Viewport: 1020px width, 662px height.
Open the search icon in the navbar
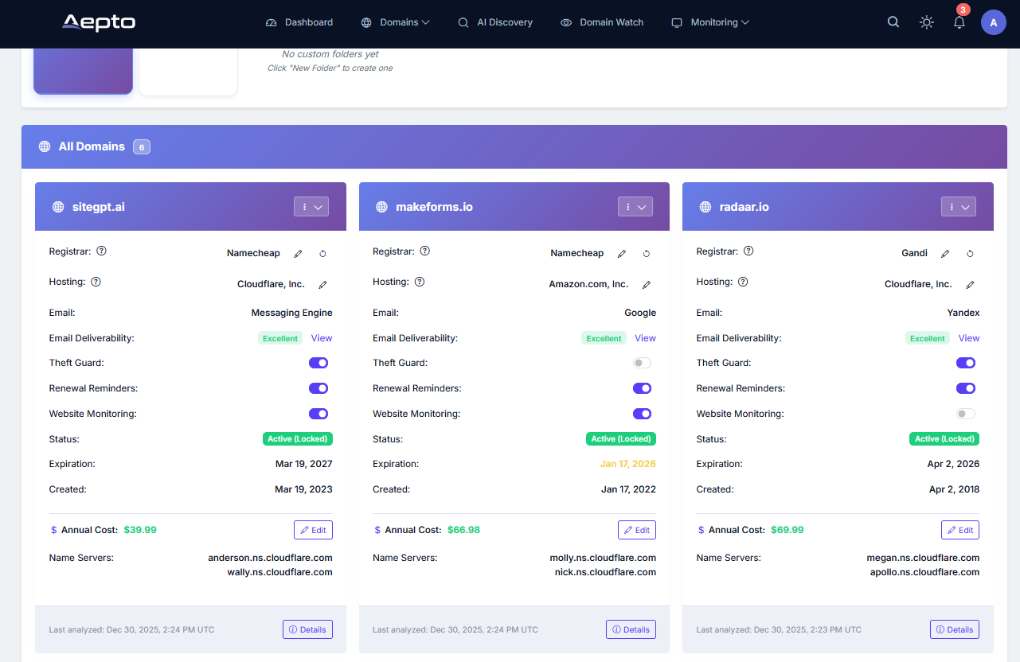point(893,21)
